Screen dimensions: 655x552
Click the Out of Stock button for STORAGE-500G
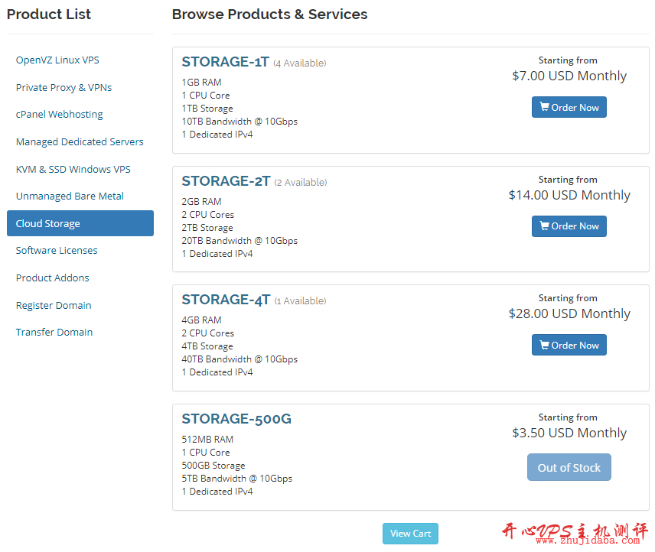point(569,467)
